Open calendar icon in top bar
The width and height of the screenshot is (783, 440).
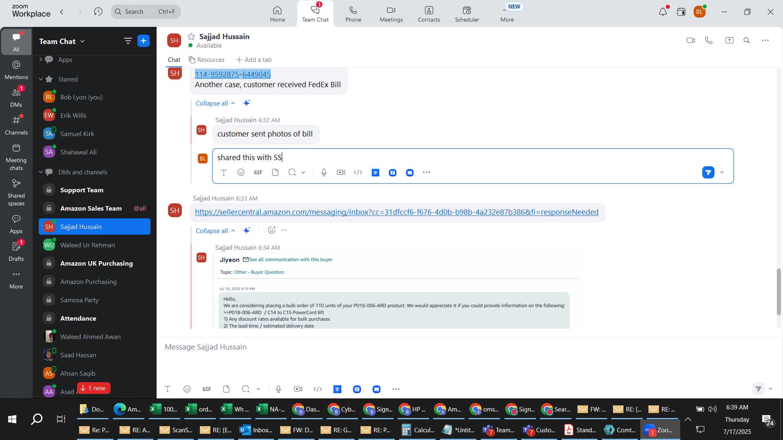click(681, 12)
